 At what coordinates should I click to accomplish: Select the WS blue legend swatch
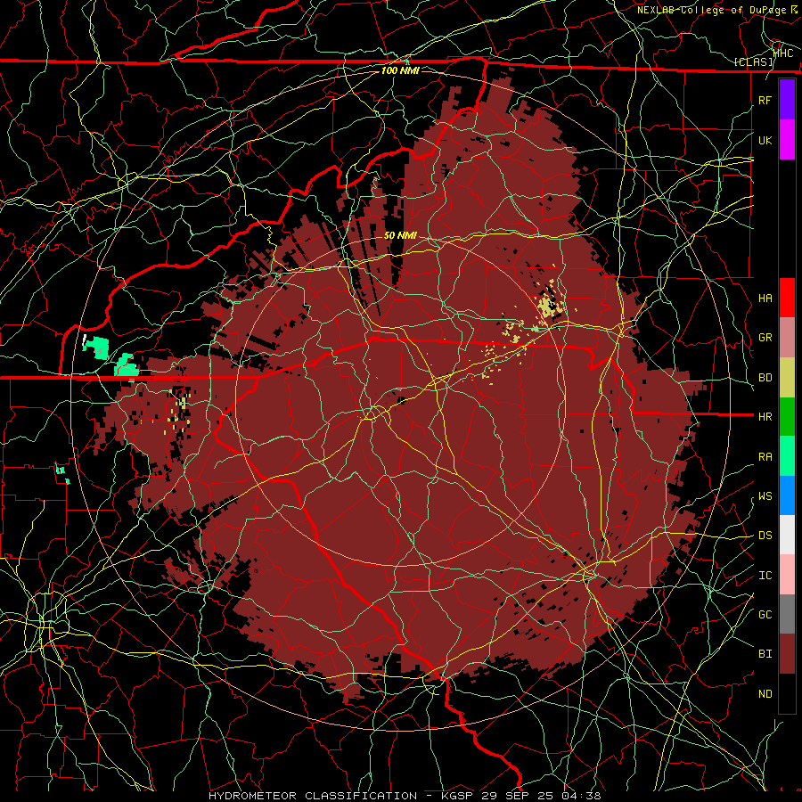[x=787, y=495]
